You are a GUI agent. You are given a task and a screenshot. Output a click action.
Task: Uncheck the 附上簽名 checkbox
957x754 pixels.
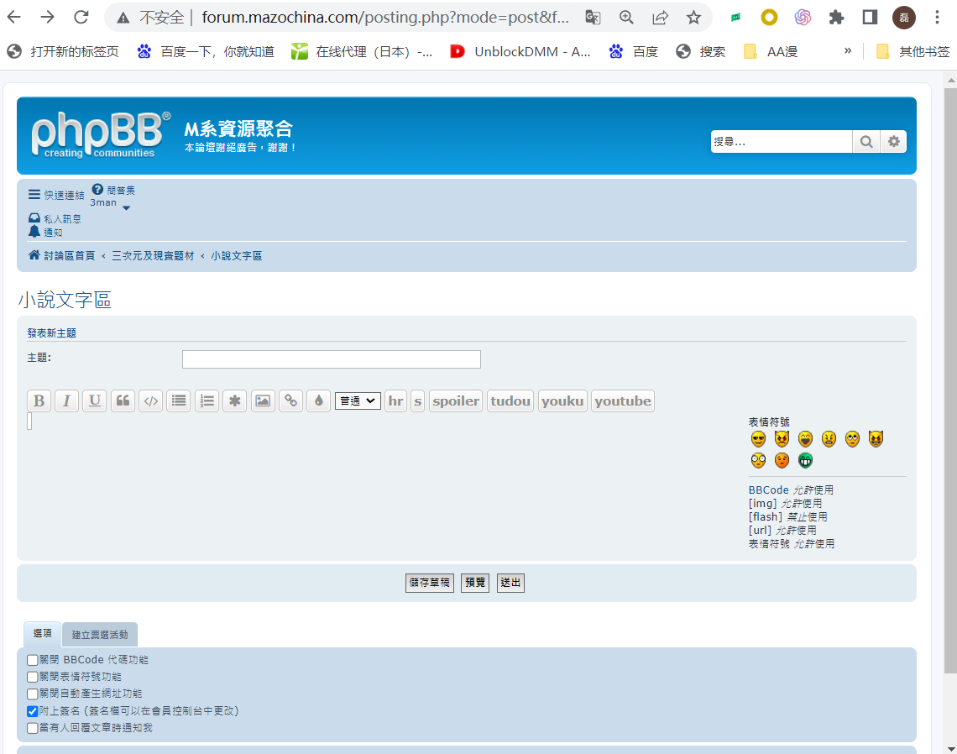(33, 711)
